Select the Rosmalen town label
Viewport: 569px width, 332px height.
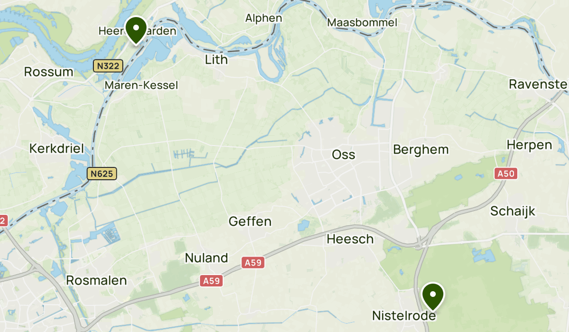click(x=97, y=280)
